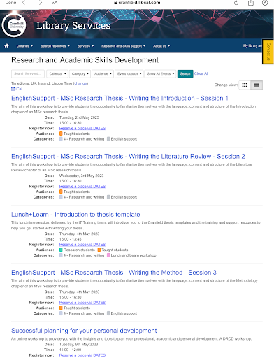This screenshot has height=358, width=274.
Task: Reserve a place for Successful planning event
Action: (82, 355)
